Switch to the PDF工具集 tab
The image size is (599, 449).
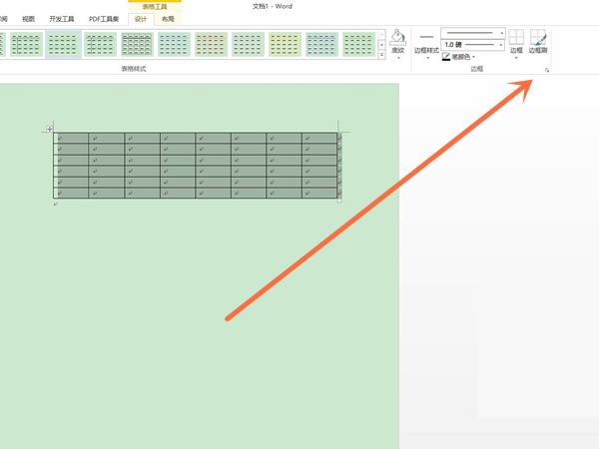pyautogui.click(x=104, y=19)
